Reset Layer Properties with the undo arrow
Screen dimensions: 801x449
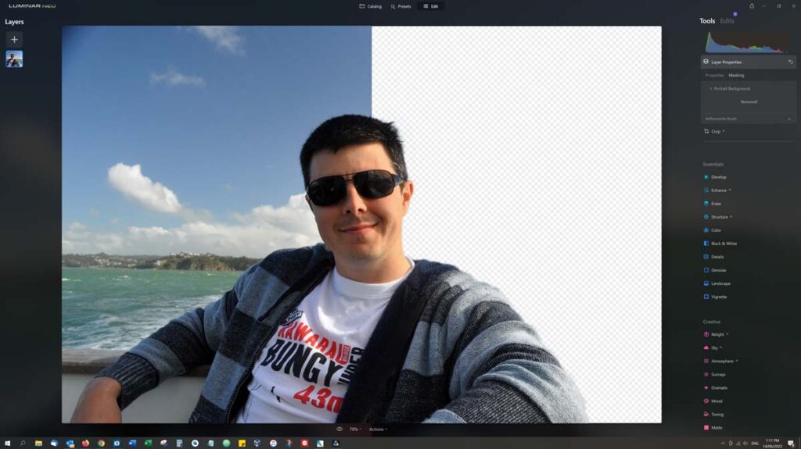point(790,62)
